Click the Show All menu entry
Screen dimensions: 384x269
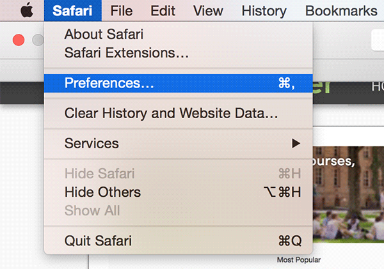point(92,210)
